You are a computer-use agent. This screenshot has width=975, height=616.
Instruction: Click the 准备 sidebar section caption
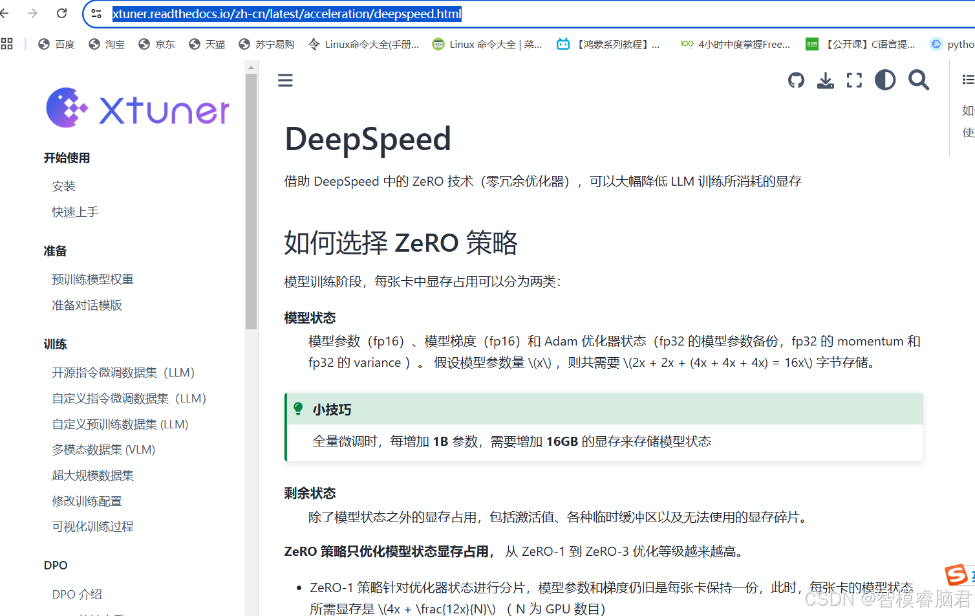(56, 251)
